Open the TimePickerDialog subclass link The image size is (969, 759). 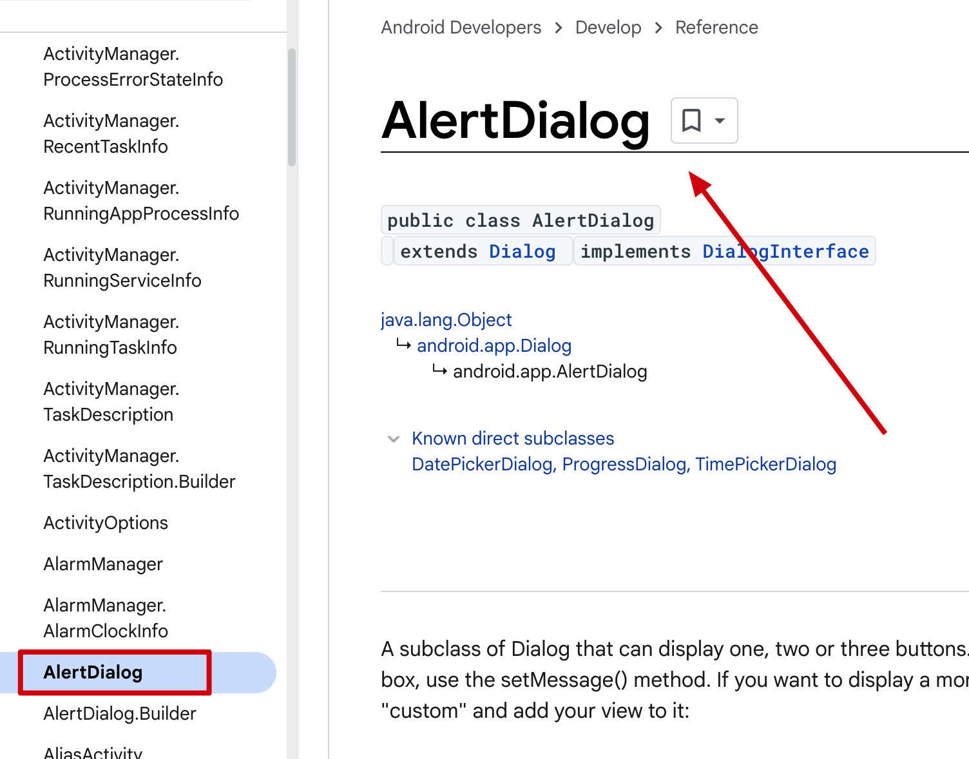pyautogui.click(x=765, y=464)
